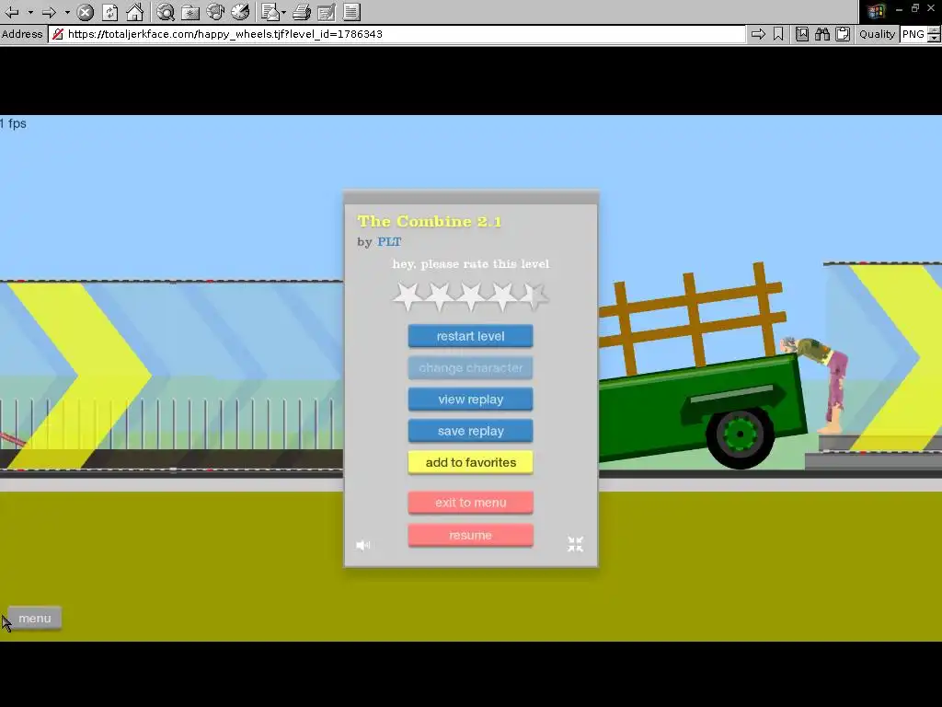Image resolution: width=942 pixels, height=707 pixels.
Task: Click the add to favorites button
Action: [470, 462]
